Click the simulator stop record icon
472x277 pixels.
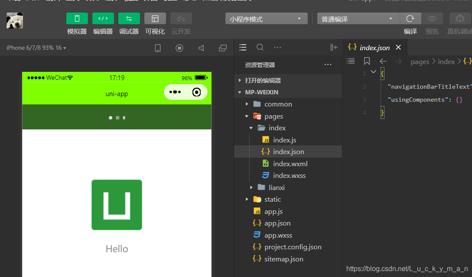[x=179, y=48]
